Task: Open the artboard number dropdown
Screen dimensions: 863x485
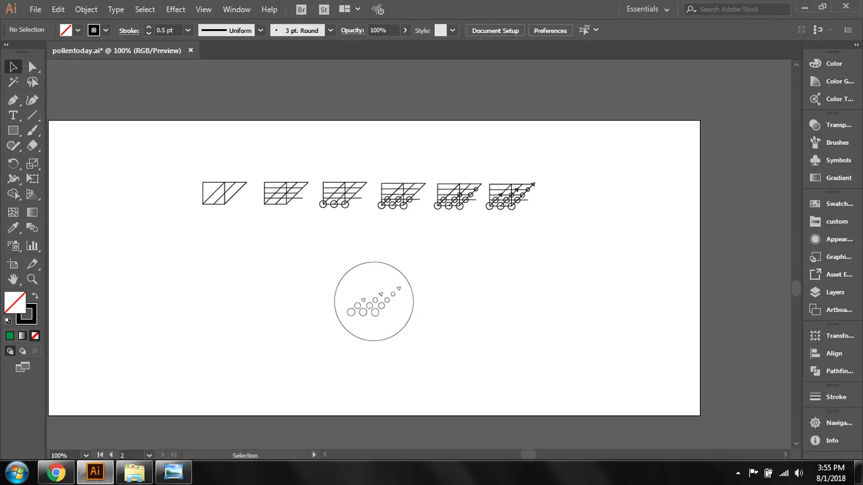Action: 149,455
